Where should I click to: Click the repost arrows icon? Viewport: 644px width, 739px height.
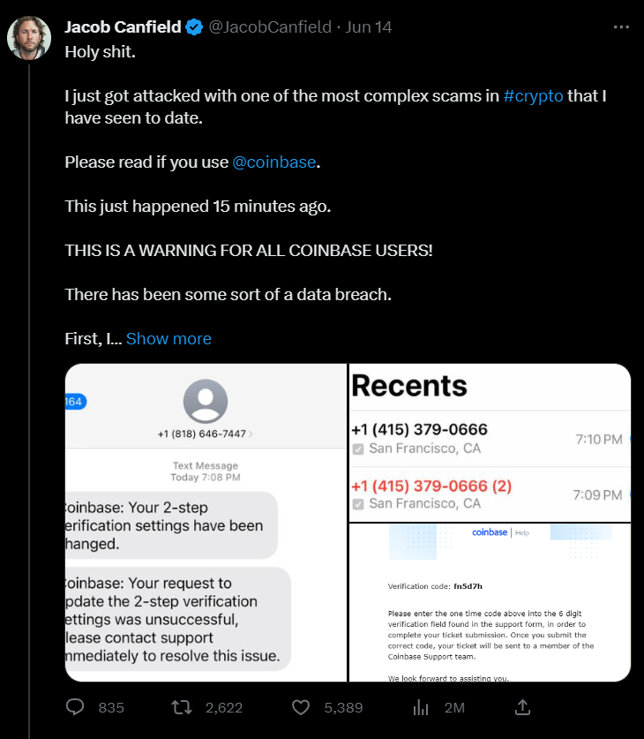(181, 707)
